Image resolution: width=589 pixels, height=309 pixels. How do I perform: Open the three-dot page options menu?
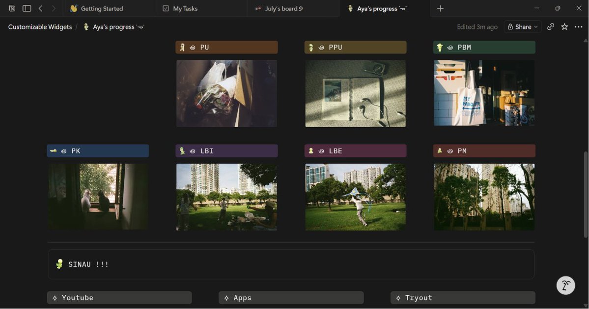point(579,26)
